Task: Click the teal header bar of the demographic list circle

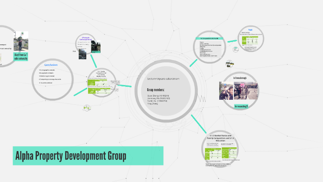Action: pyautogui.click(x=209, y=38)
